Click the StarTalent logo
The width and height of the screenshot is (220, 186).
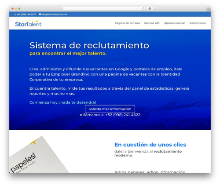[28, 23]
